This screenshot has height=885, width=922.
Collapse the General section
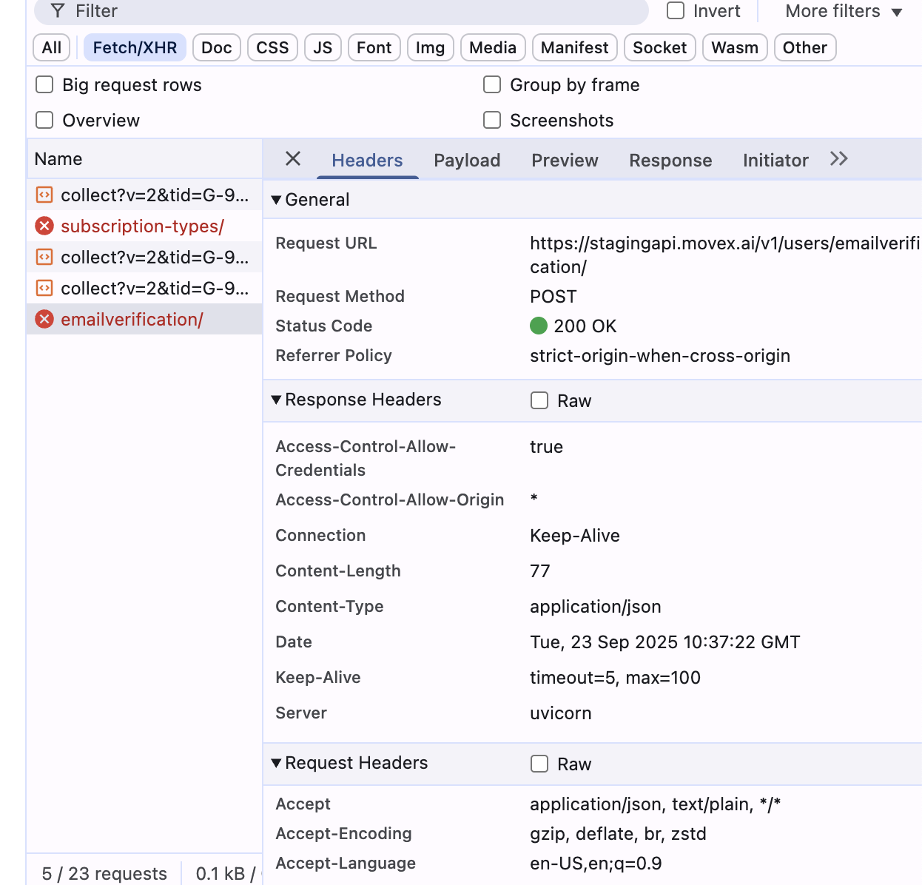click(x=277, y=200)
